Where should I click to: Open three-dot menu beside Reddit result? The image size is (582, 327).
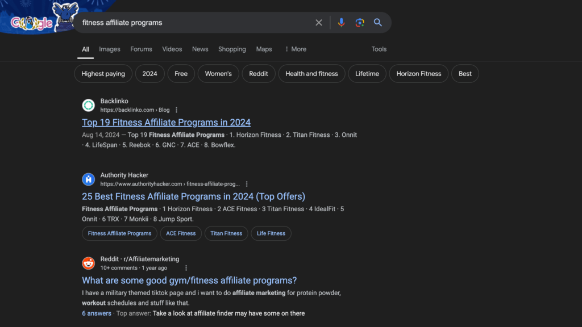[186, 268]
